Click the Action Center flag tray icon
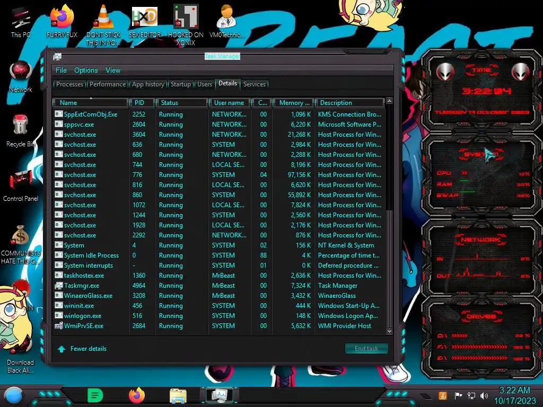This screenshot has width=543, height=407. coord(458,395)
